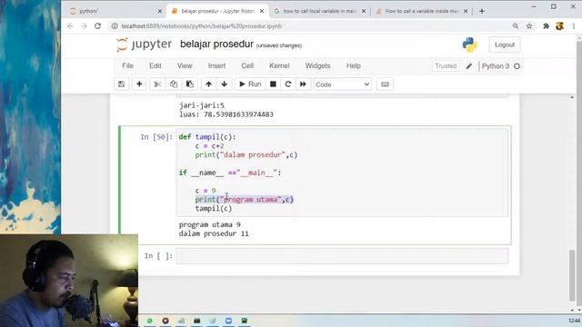Log out with the Logout button
The image size is (582, 327).
click(505, 45)
